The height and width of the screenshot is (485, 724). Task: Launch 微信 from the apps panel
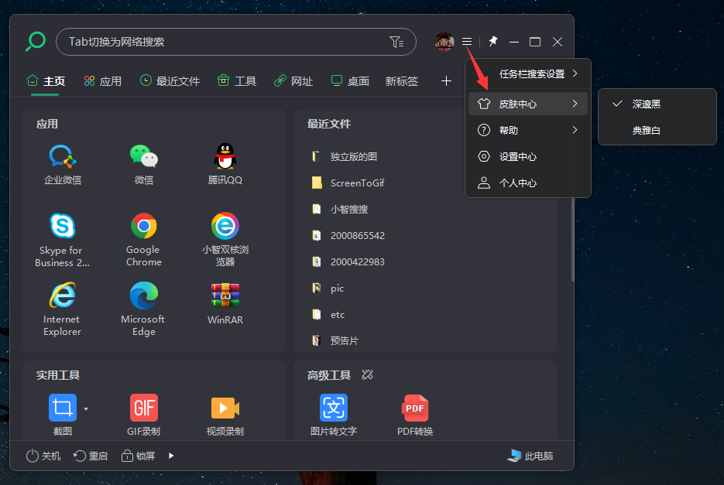point(143,164)
